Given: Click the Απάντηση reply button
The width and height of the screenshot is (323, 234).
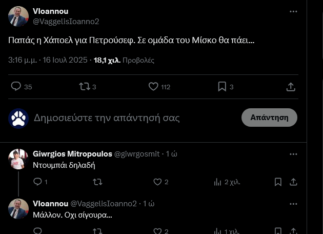Looking at the screenshot, I should pos(269,118).
